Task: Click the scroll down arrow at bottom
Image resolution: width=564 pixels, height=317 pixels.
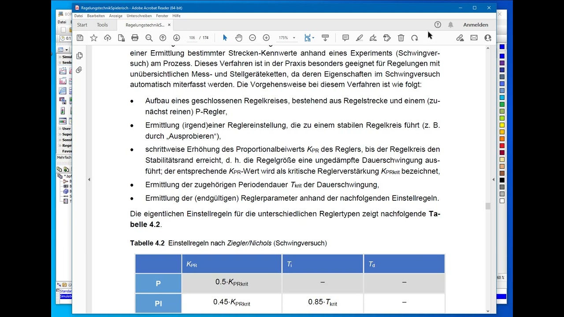Action: 488,311
